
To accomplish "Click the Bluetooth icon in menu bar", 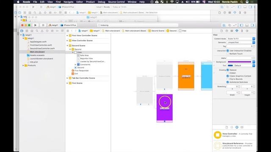I will [167, 2].
